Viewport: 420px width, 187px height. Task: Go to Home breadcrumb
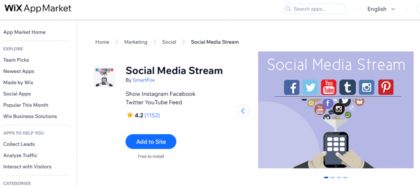[102, 42]
